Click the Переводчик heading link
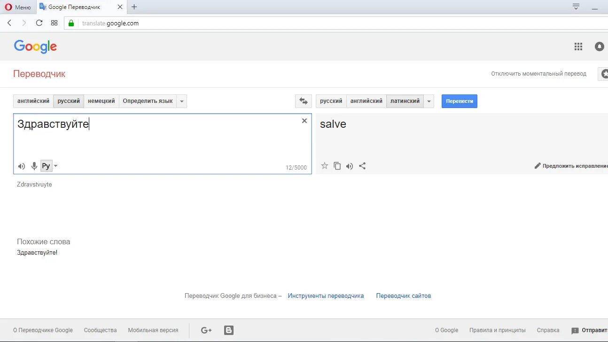The image size is (608, 342). pyautogui.click(x=39, y=74)
